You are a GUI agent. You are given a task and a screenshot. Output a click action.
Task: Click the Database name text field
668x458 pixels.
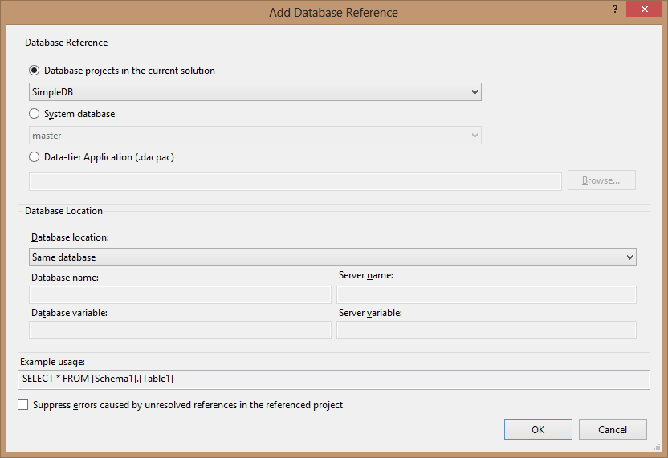[x=180, y=294]
